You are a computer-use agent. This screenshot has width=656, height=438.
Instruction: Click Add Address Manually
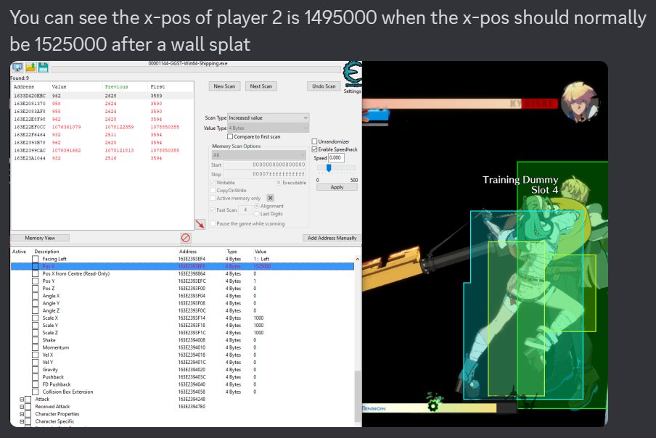click(332, 238)
